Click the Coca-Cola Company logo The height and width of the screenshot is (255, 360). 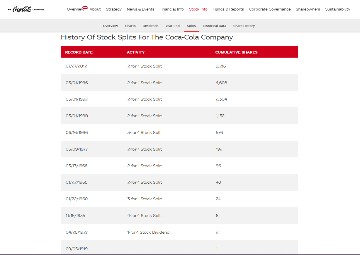[x=26, y=9]
